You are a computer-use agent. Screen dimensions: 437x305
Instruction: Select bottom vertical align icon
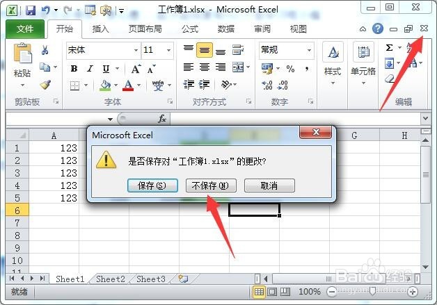[221, 51]
